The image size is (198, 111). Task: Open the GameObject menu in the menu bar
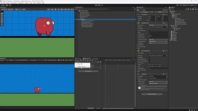pos(14,3)
